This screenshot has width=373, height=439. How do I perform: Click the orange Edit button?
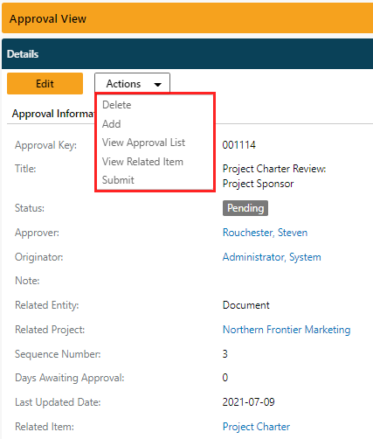(x=45, y=84)
